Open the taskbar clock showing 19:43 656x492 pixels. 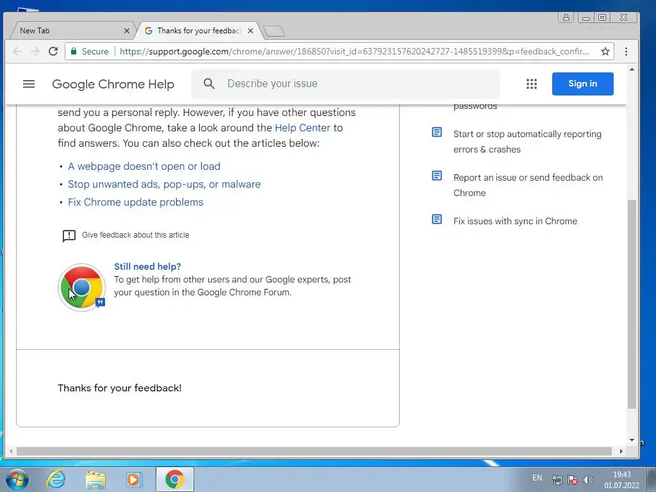tap(621, 480)
